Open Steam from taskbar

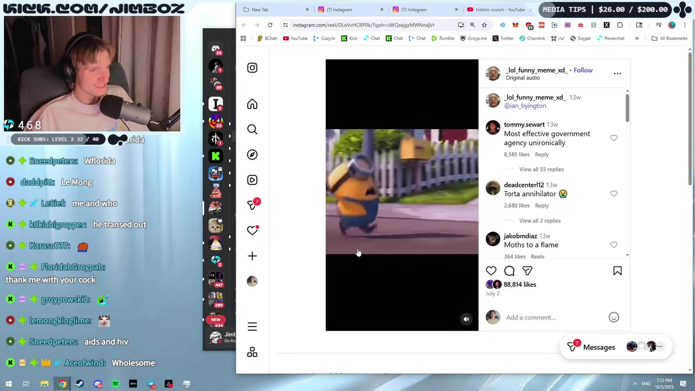pyautogui.click(x=80, y=384)
